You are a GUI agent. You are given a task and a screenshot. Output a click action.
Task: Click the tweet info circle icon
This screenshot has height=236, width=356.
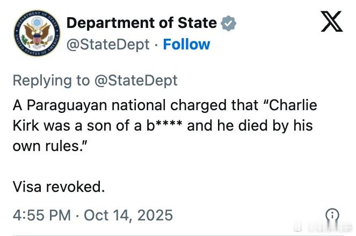332,215
